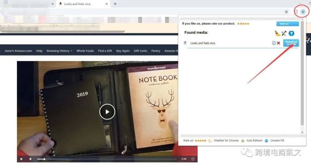311x166 pixels.
Task: Select Whole Foods in the Amazon menu
Action: coord(85,51)
